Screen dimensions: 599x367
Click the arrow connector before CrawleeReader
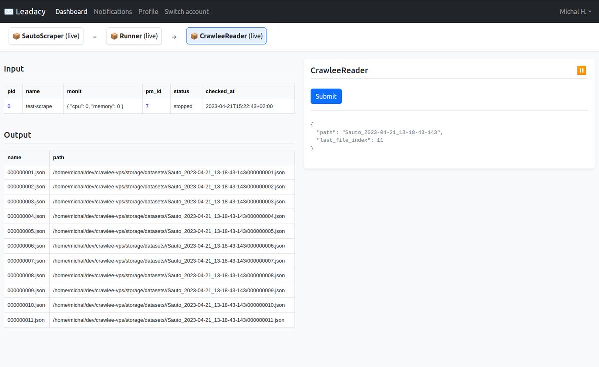174,36
